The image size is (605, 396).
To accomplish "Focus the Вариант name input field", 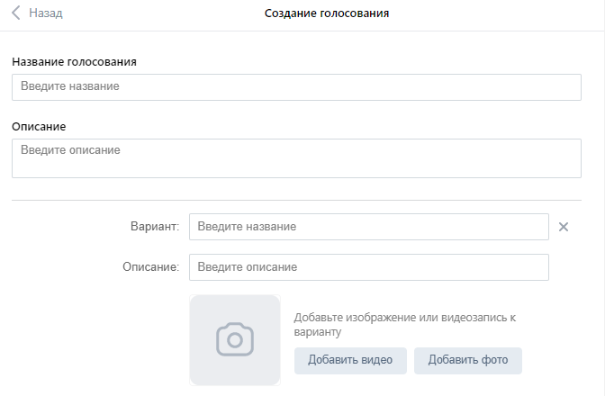I will [369, 227].
